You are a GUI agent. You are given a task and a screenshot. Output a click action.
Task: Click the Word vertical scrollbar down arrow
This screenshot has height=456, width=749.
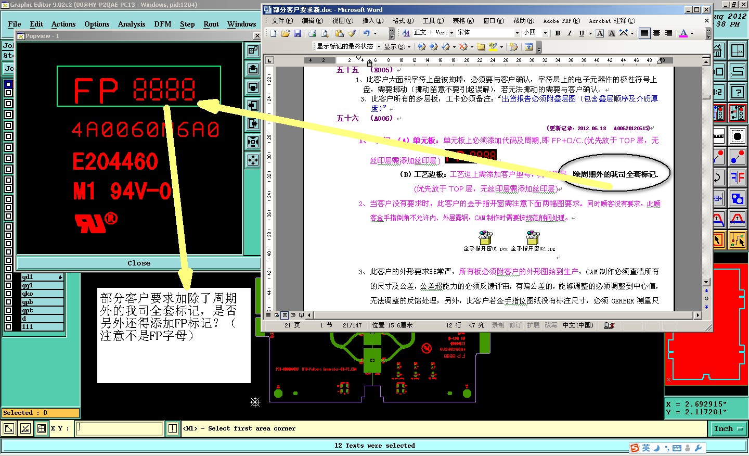pos(706,282)
